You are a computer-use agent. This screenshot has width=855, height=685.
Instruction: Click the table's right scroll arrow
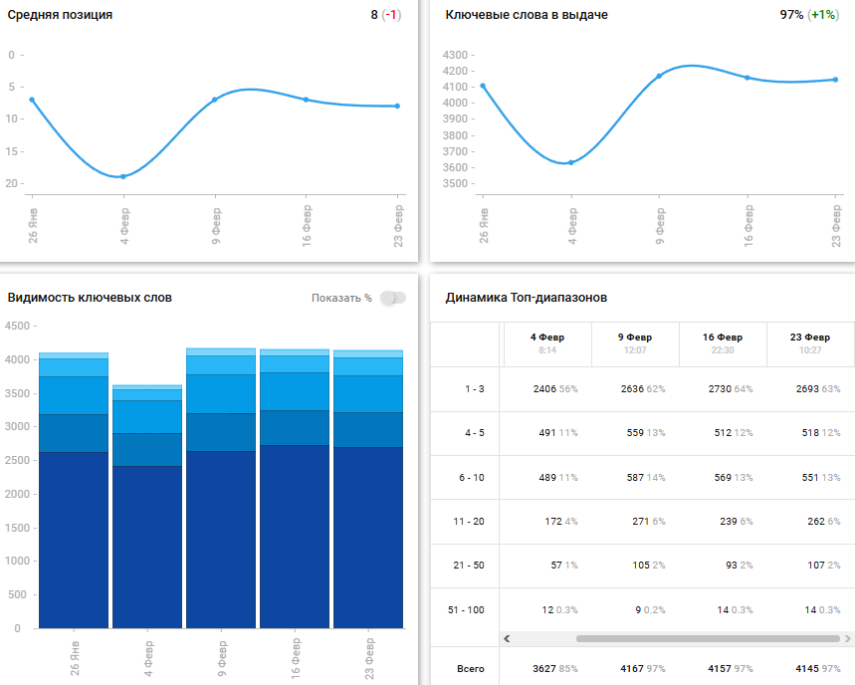pyautogui.click(x=847, y=638)
